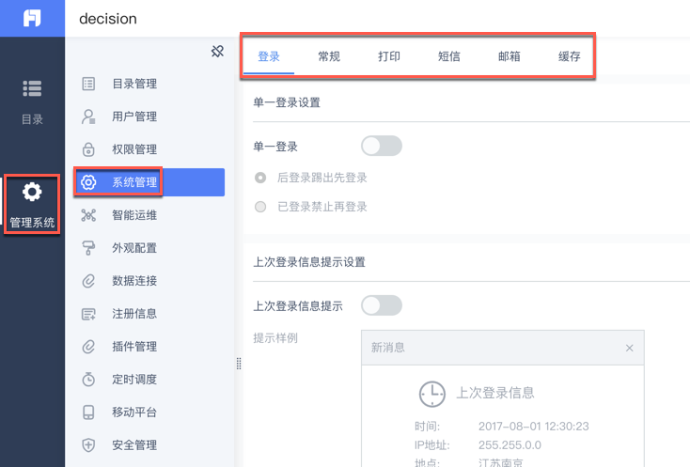
Task: Click the 外观配置 paint roller icon
Action: pos(89,248)
